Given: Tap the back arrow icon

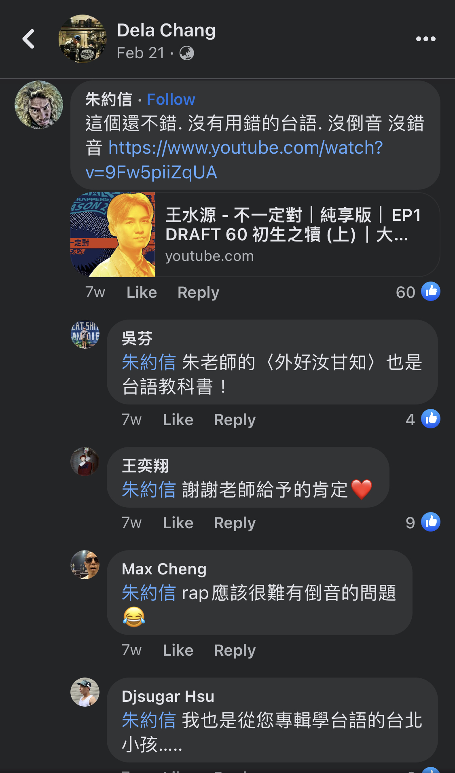Looking at the screenshot, I should pyautogui.click(x=28, y=39).
